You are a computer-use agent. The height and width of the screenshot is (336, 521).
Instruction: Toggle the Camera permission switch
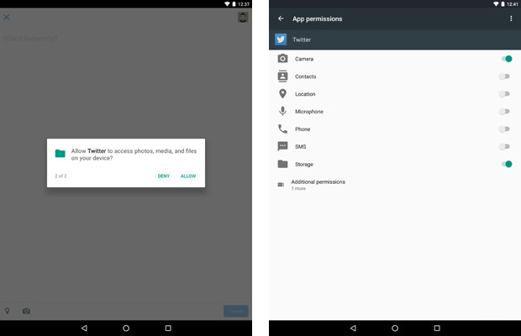click(507, 59)
